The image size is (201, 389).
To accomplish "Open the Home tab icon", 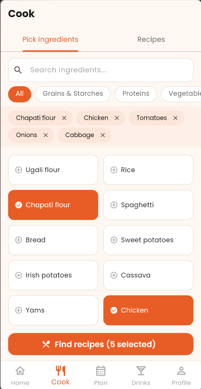I will coord(20,371).
